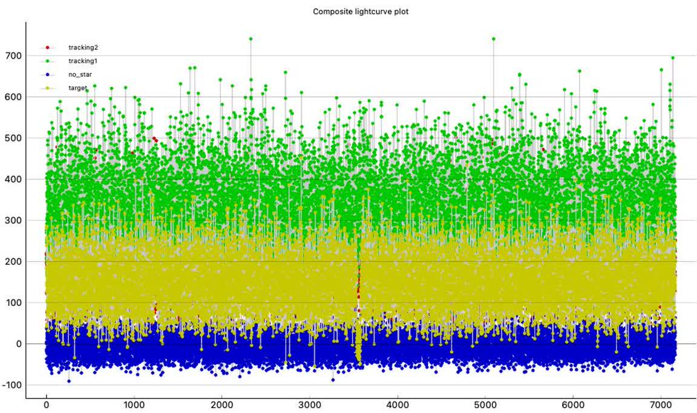Click the 0 label on the y-axis
Screen dimensions: 697x413
[18, 344]
